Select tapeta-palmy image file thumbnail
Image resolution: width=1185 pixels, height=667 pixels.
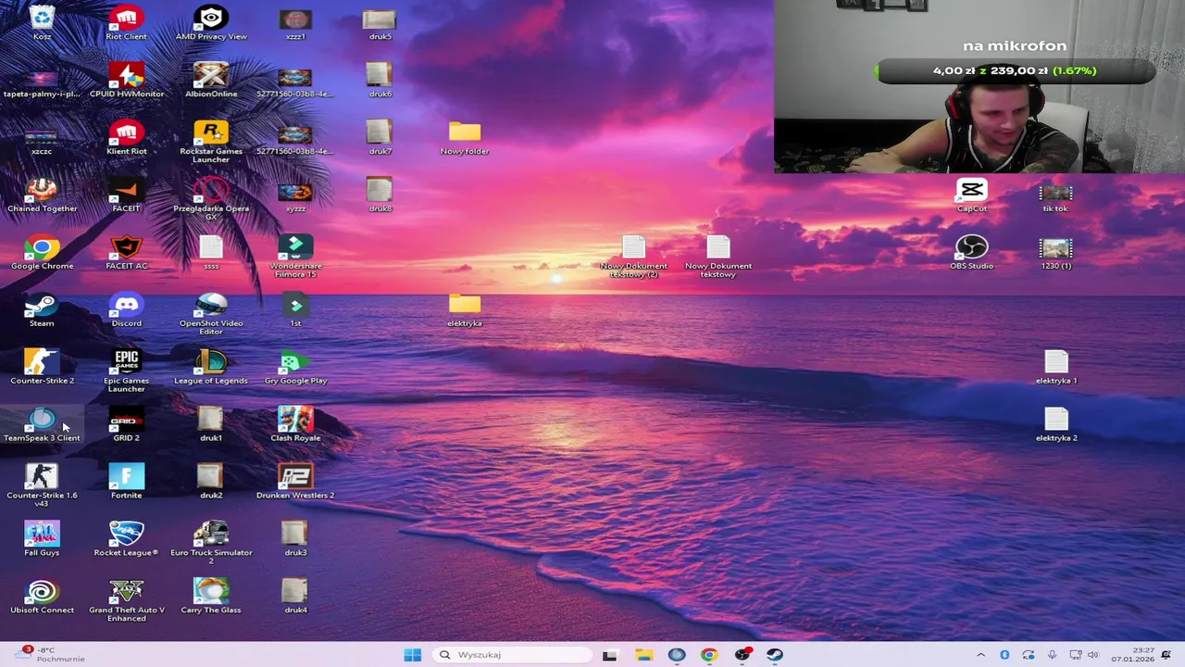pos(42,82)
